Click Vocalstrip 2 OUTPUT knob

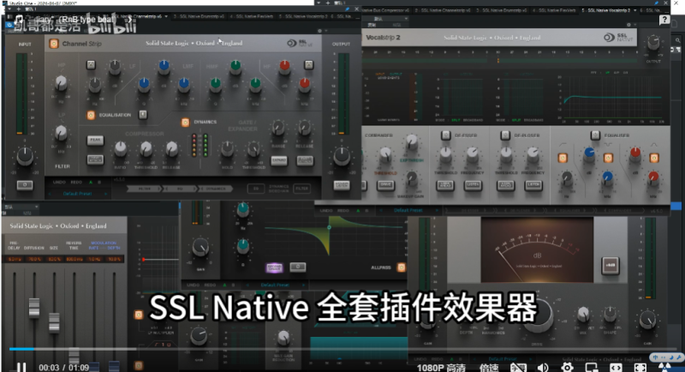click(653, 42)
